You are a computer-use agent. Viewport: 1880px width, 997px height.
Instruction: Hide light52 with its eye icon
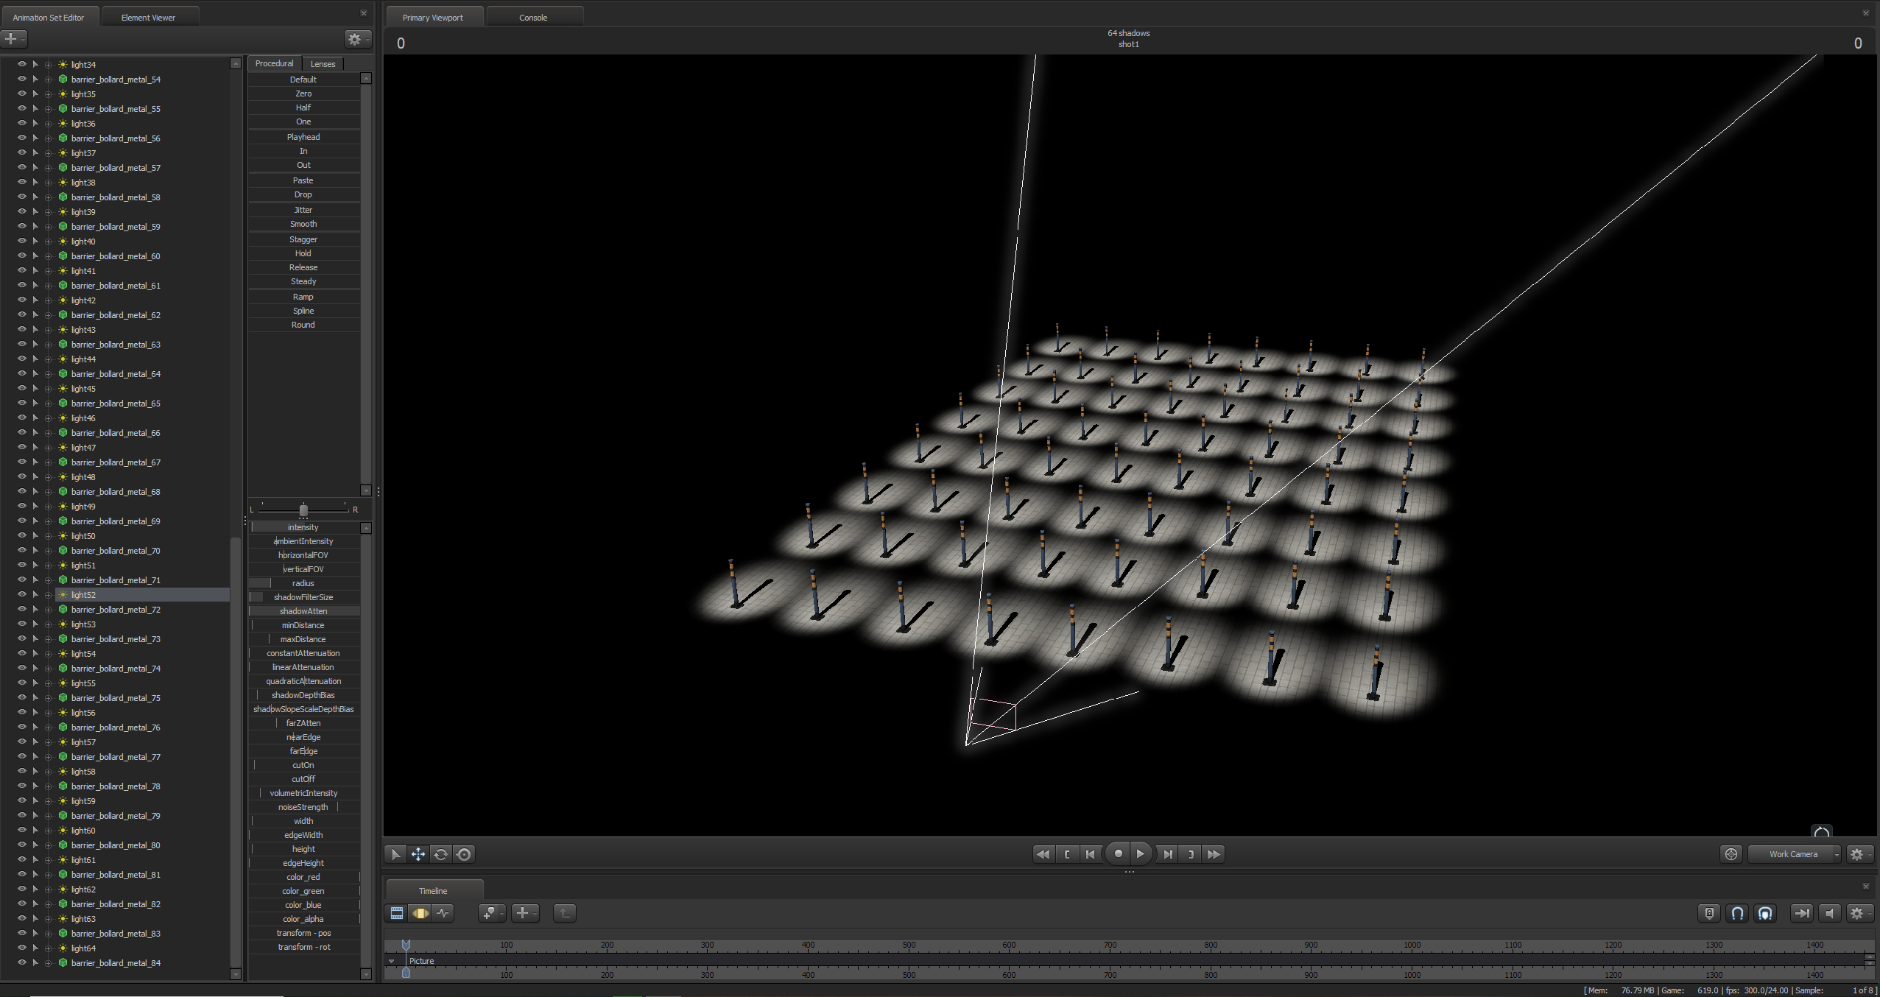[21, 594]
